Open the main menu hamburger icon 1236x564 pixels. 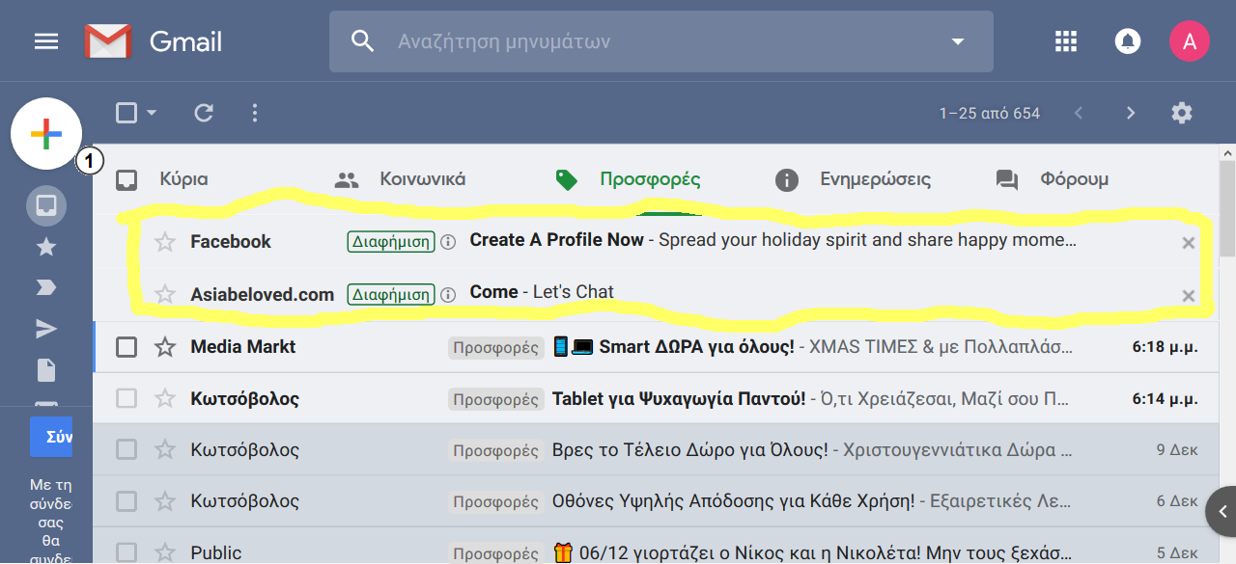[46, 41]
